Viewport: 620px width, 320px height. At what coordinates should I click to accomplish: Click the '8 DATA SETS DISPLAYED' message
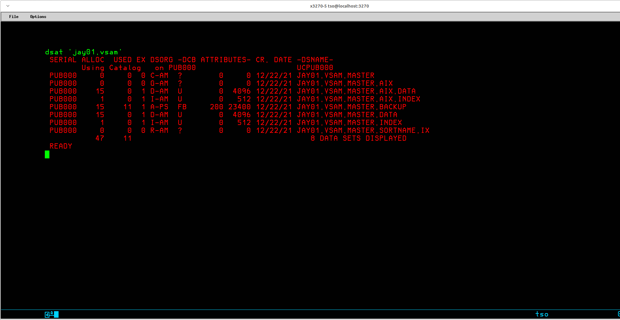tap(358, 138)
